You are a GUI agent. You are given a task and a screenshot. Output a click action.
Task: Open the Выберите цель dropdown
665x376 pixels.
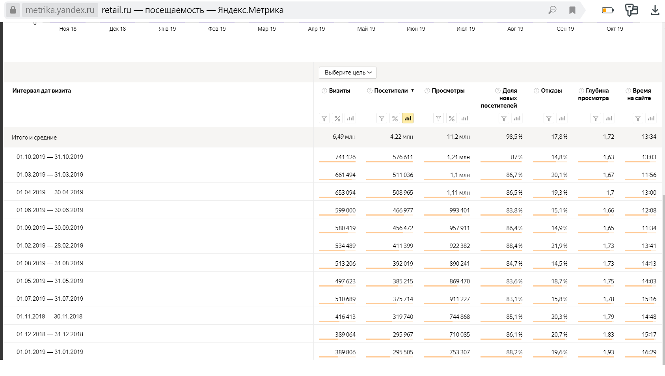click(x=348, y=73)
